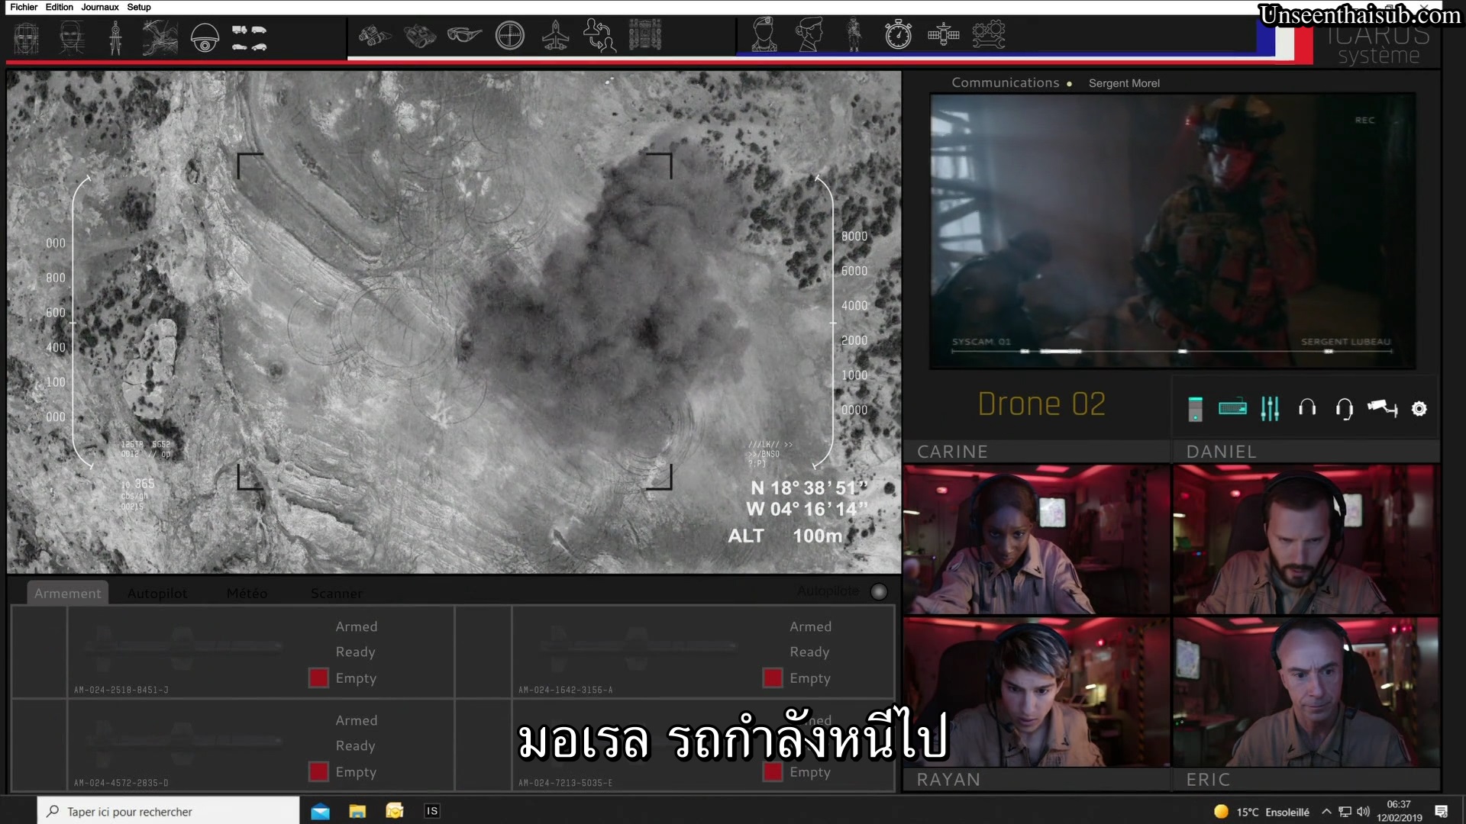Viewport: 1466px width, 824px height.
Task: Open the facial recognition grid icon
Action: (x=26, y=37)
